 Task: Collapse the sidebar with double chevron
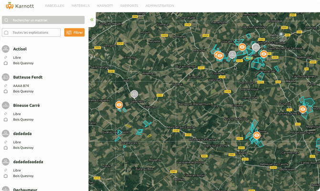92,20
